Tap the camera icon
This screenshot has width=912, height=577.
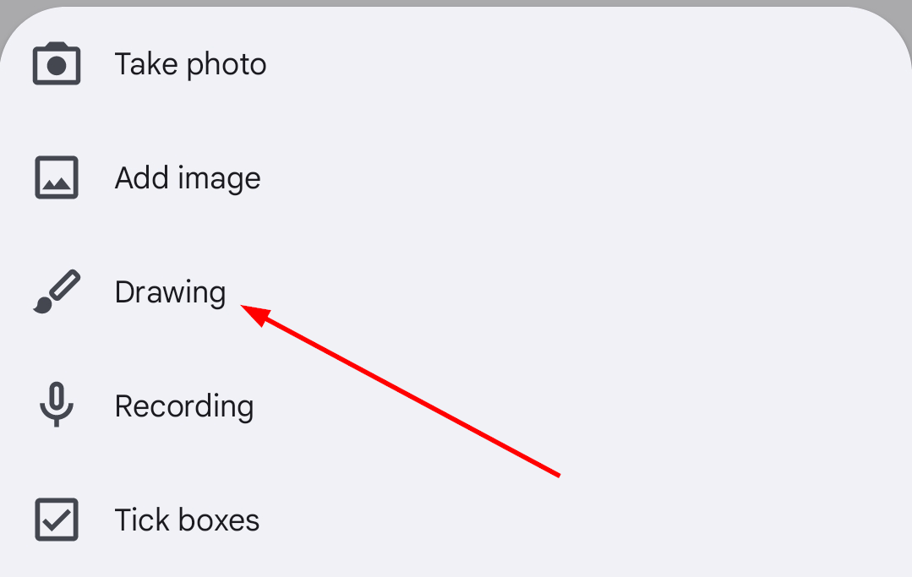[x=57, y=65]
